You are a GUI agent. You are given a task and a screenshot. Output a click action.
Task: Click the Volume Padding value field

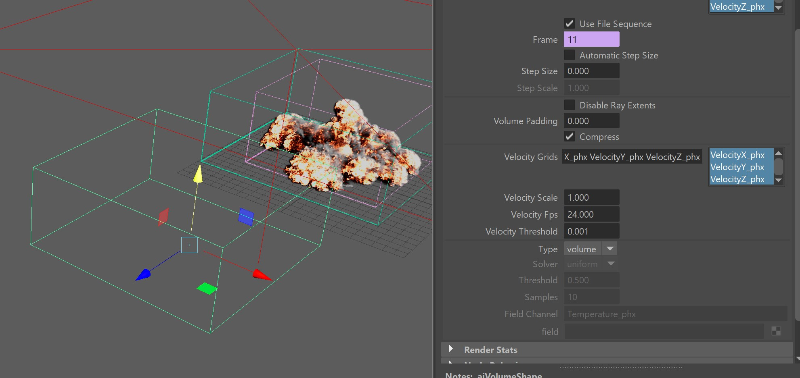(x=591, y=121)
